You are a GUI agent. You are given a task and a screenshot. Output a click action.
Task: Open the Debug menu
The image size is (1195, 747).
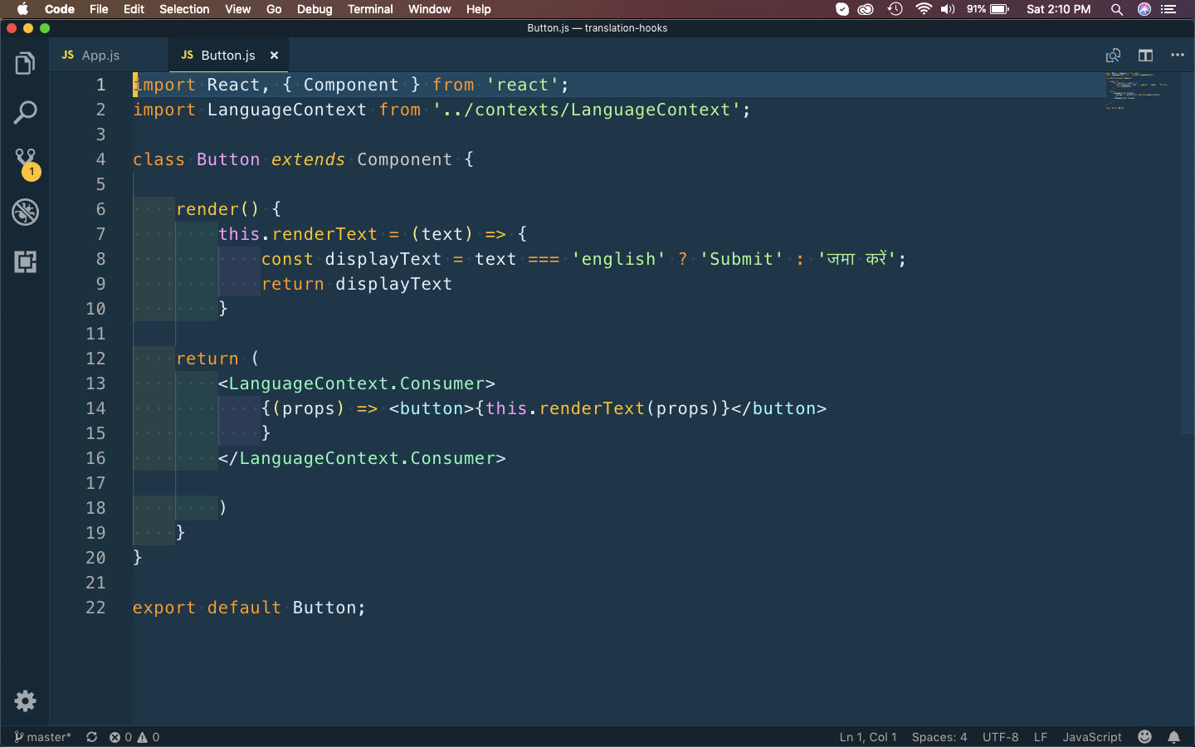[x=315, y=9]
